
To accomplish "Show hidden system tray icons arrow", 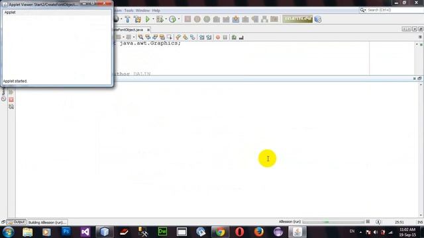I will [x=360, y=232].
